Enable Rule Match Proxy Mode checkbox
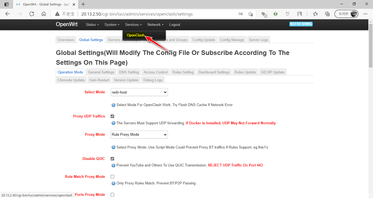 tap(112, 177)
